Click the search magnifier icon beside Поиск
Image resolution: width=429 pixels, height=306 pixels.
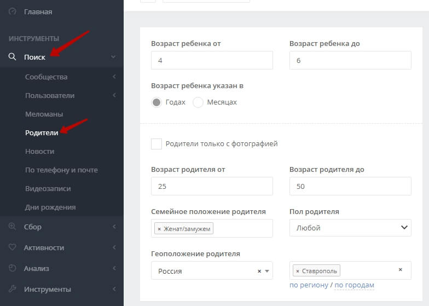click(x=13, y=57)
